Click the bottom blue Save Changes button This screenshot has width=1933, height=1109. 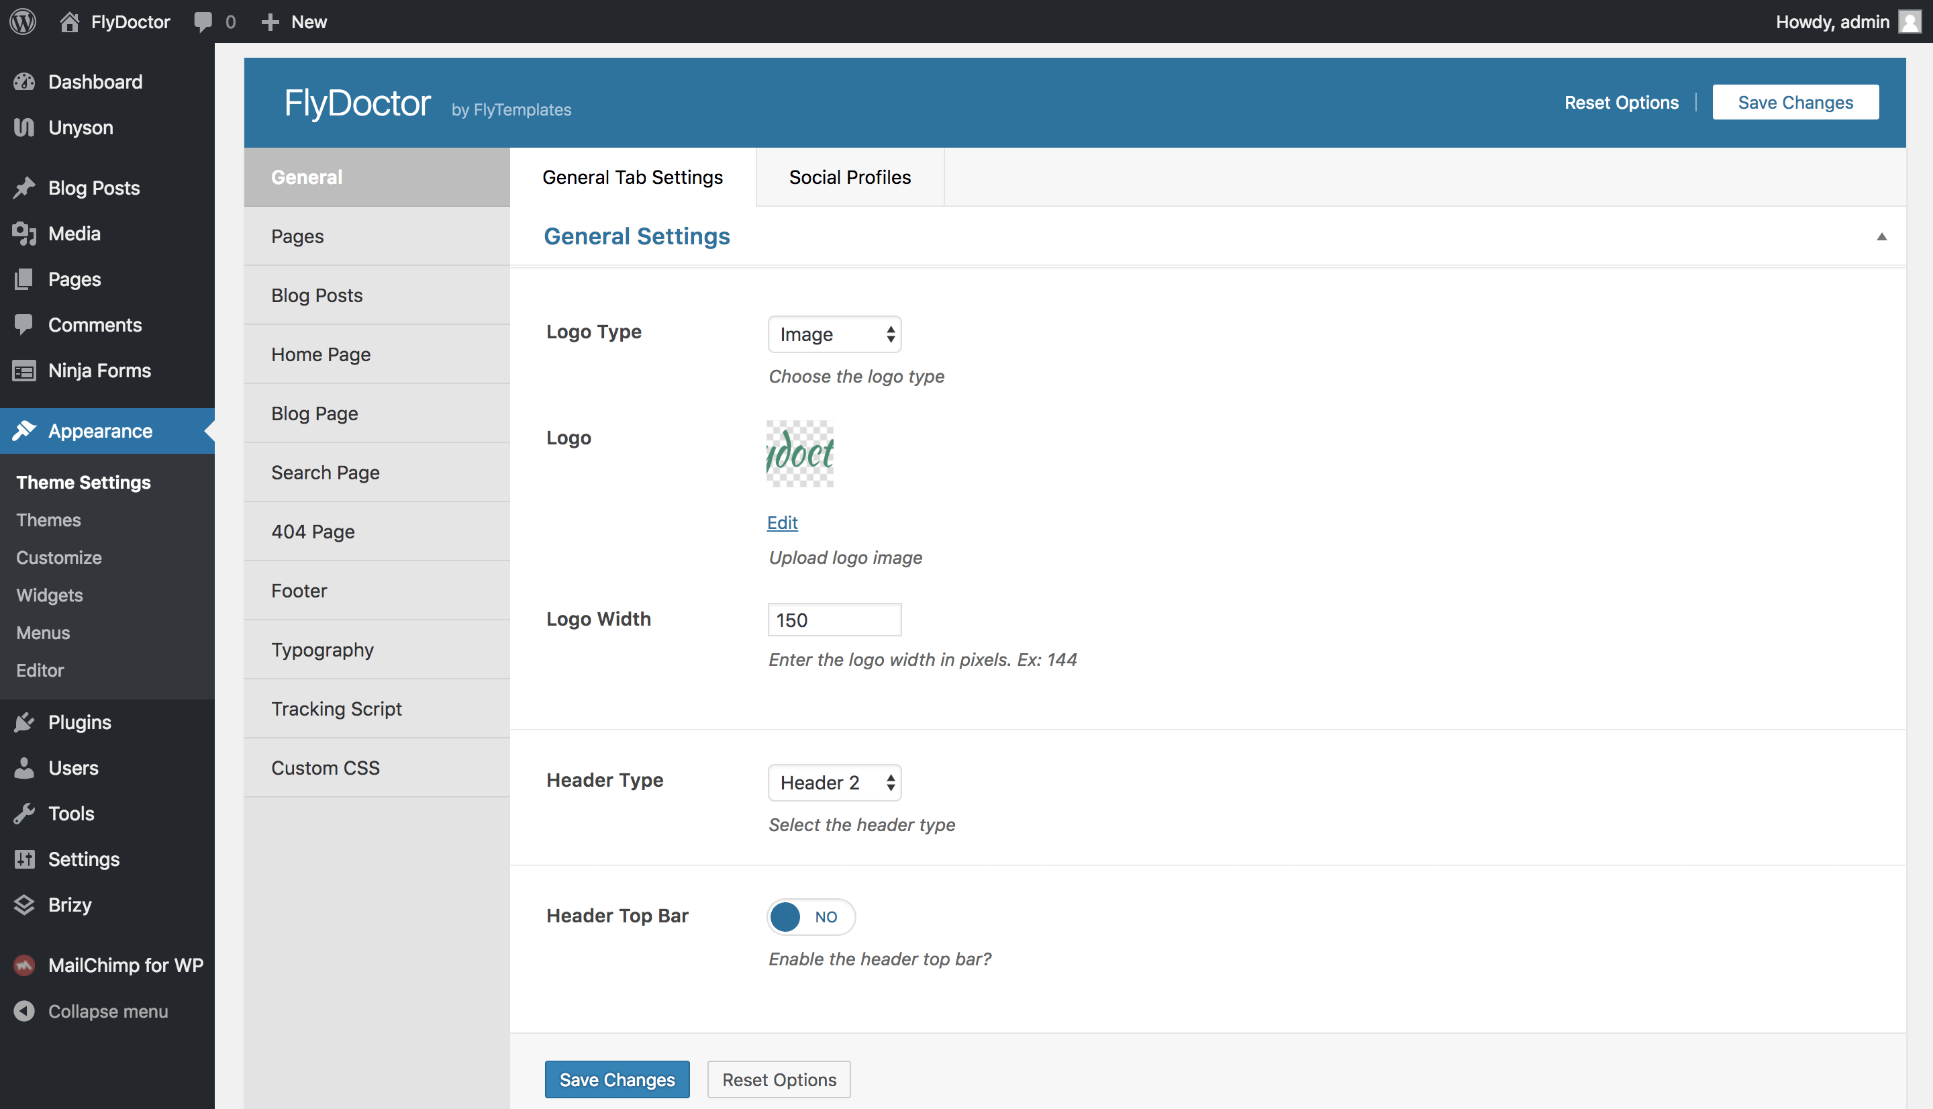pos(617,1079)
